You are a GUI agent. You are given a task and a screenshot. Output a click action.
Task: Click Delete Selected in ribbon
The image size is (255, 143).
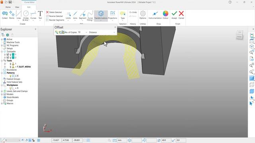[54, 12]
